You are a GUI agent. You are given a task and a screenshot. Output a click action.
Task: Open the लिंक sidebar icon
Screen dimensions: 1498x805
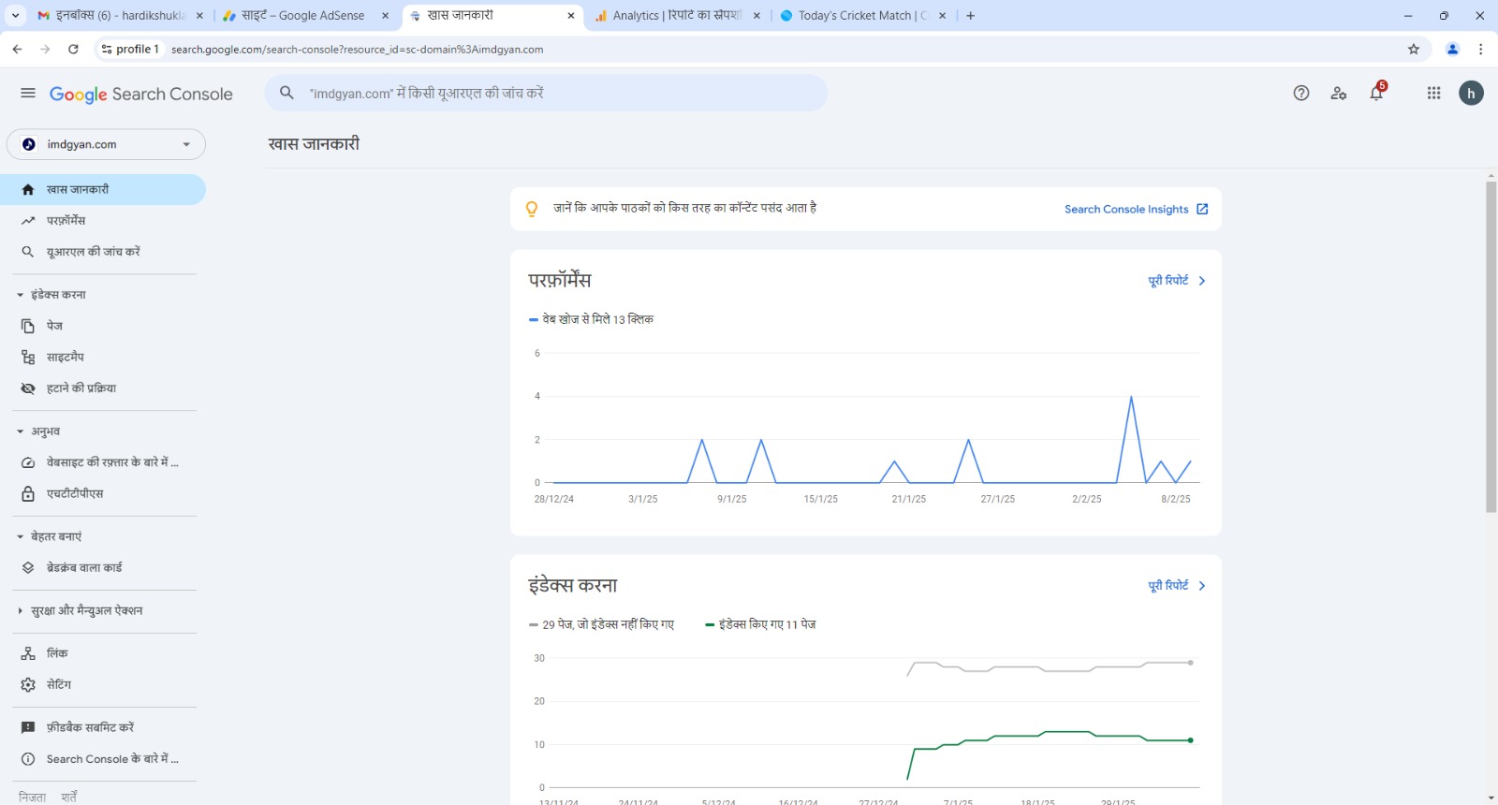pos(28,653)
